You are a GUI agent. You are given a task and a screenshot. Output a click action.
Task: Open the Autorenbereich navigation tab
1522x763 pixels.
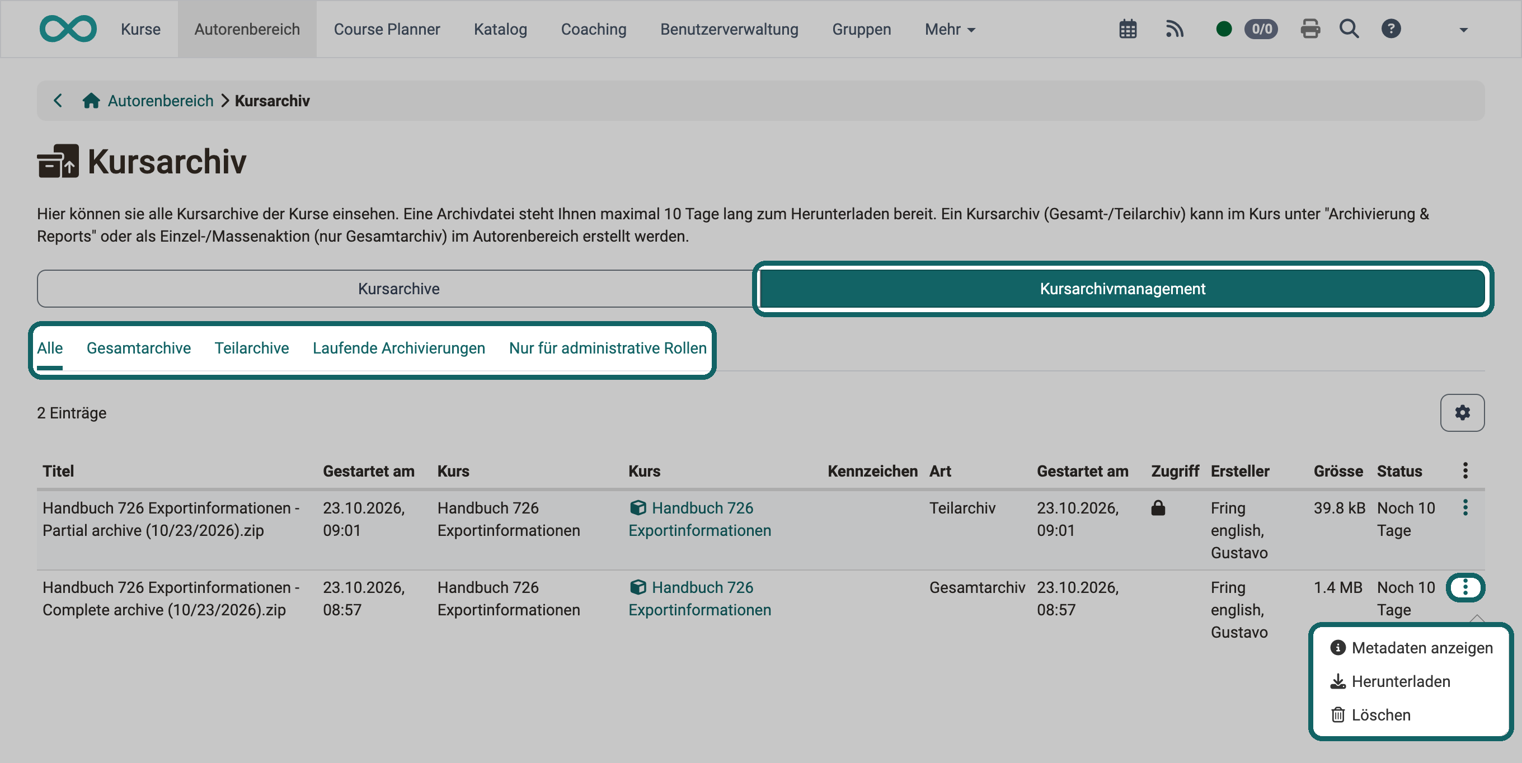point(247,29)
